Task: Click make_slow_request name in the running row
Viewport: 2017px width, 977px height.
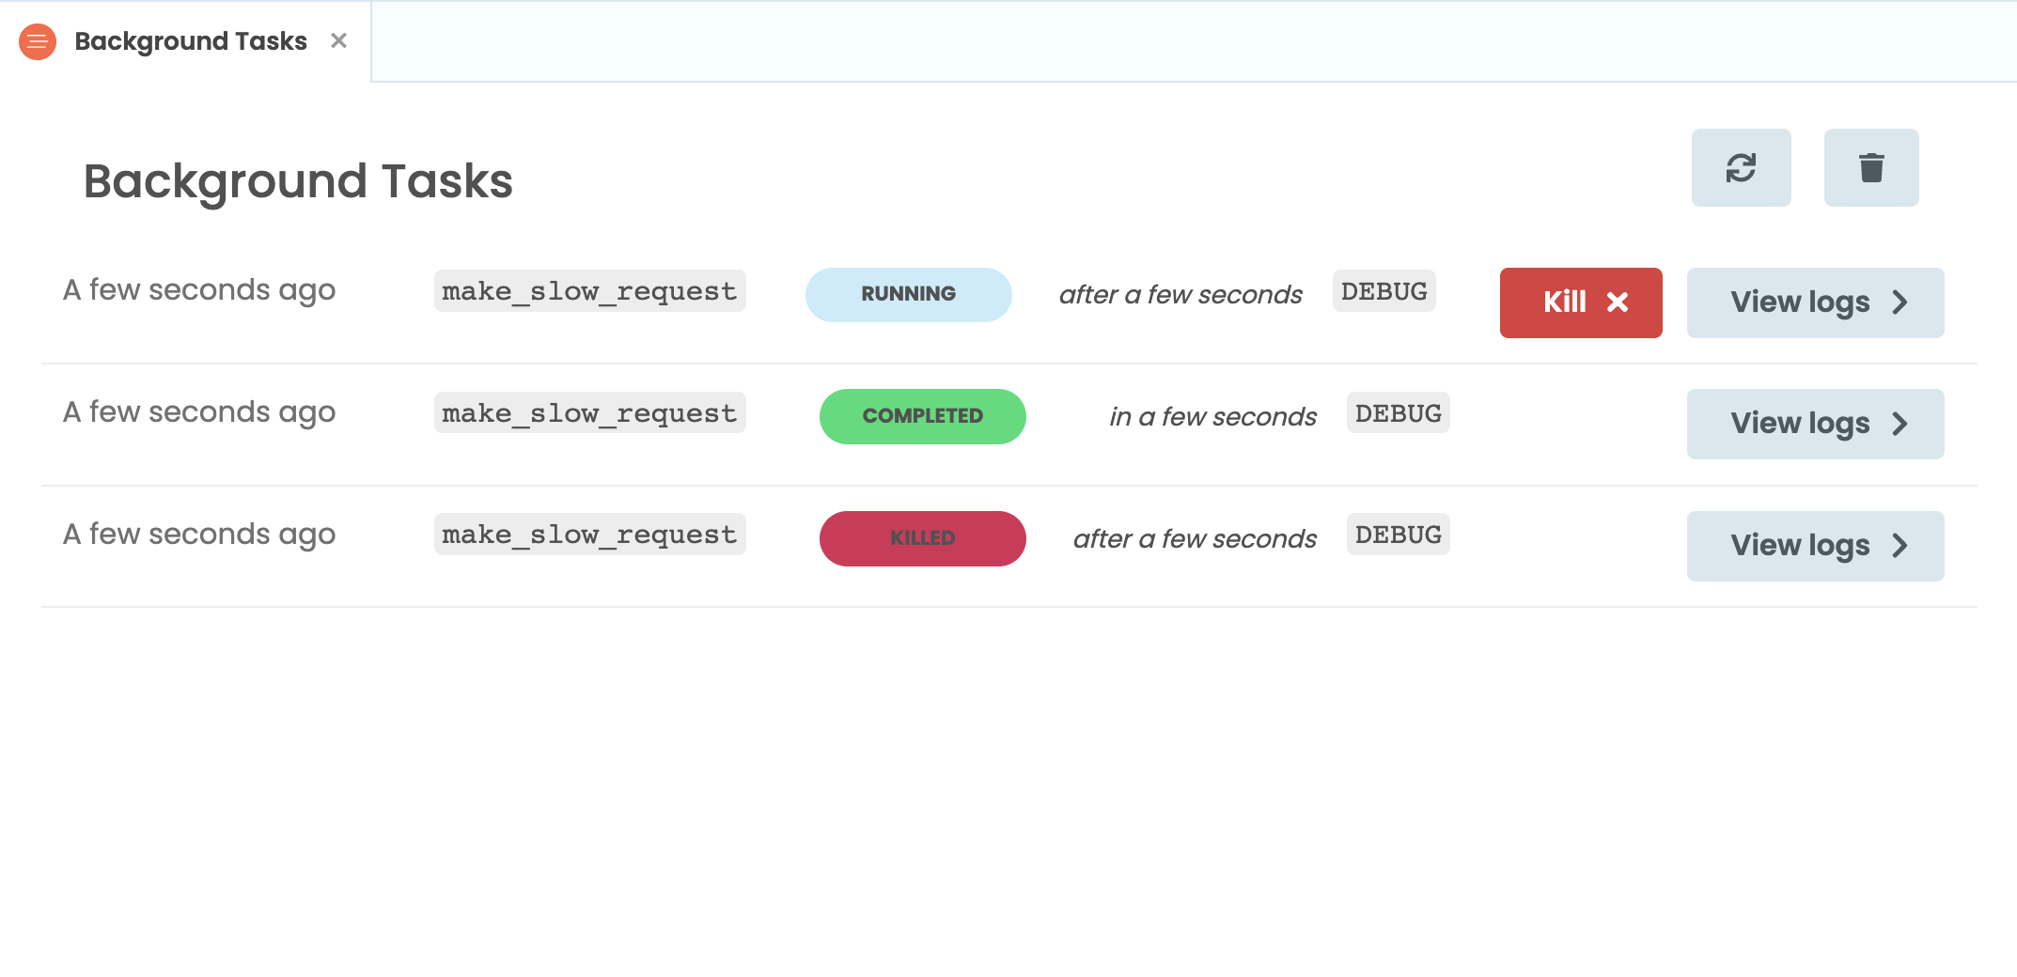Action: [x=589, y=291]
